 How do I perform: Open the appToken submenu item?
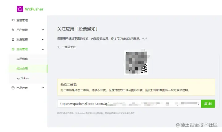[x=23, y=78]
